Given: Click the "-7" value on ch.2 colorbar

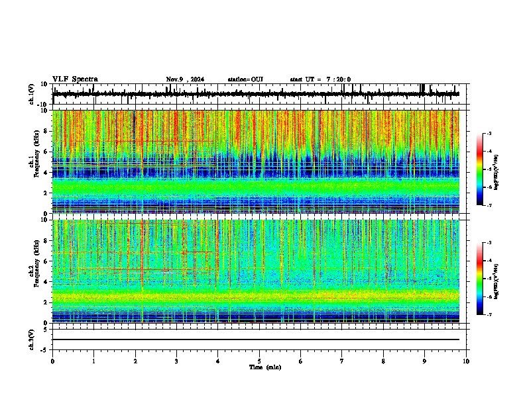Looking at the screenshot, I should click(x=489, y=315).
